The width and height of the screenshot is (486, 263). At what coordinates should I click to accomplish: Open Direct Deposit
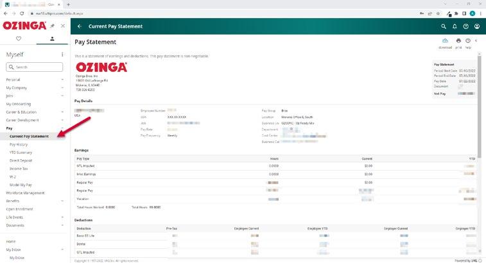21,160
